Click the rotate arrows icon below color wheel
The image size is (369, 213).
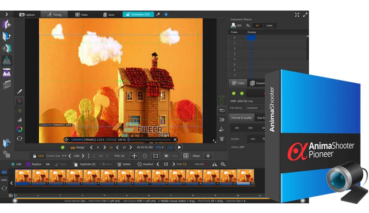pyautogui.click(x=19, y=138)
